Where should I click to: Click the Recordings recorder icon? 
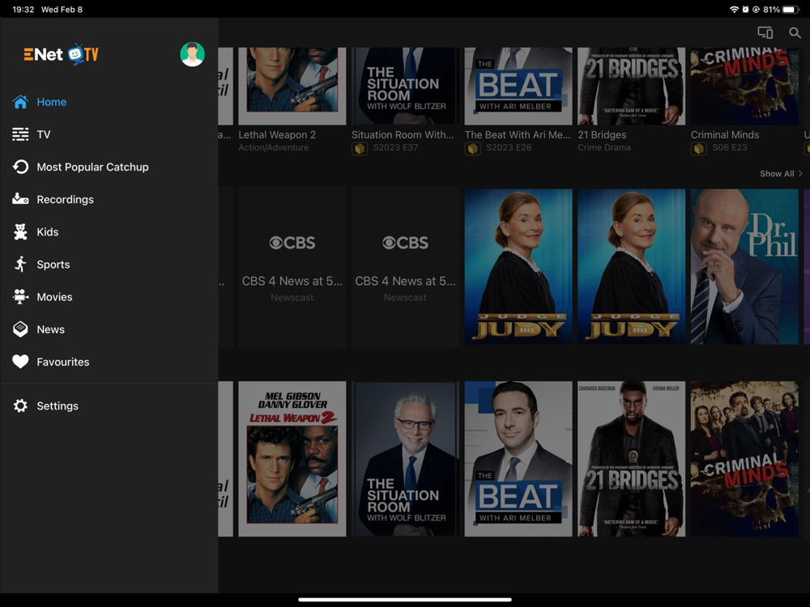pyautogui.click(x=20, y=199)
